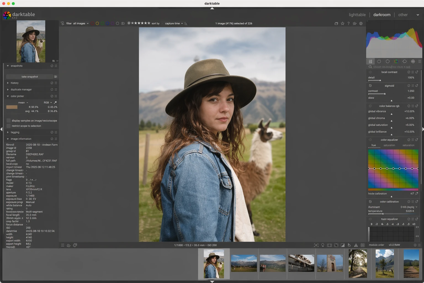Image resolution: width=424 pixels, height=283 pixels.
Task: Select the tree-lined path filmstrip thumbnail
Action: (x=357, y=263)
